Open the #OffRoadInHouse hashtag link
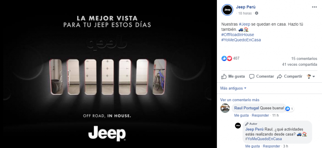This screenshot has width=322, height=148. pos(238,35)
